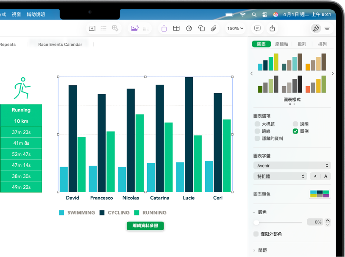
Task: Toggle the Format paintbrush sidebar icon
Action: pos(315,28)
